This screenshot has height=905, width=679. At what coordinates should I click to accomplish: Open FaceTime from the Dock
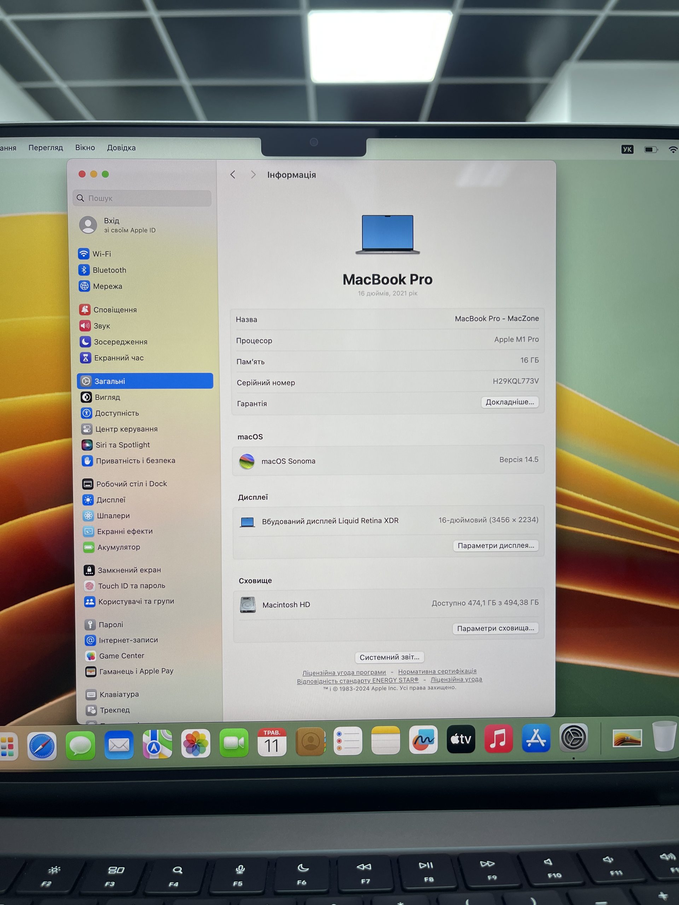[x=234, y=743]
